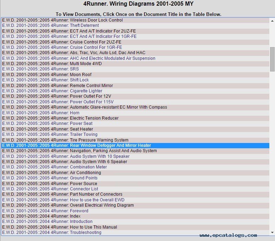Select the Connector List row
Screen dimensions: 275x241
[x=135, y=189]
